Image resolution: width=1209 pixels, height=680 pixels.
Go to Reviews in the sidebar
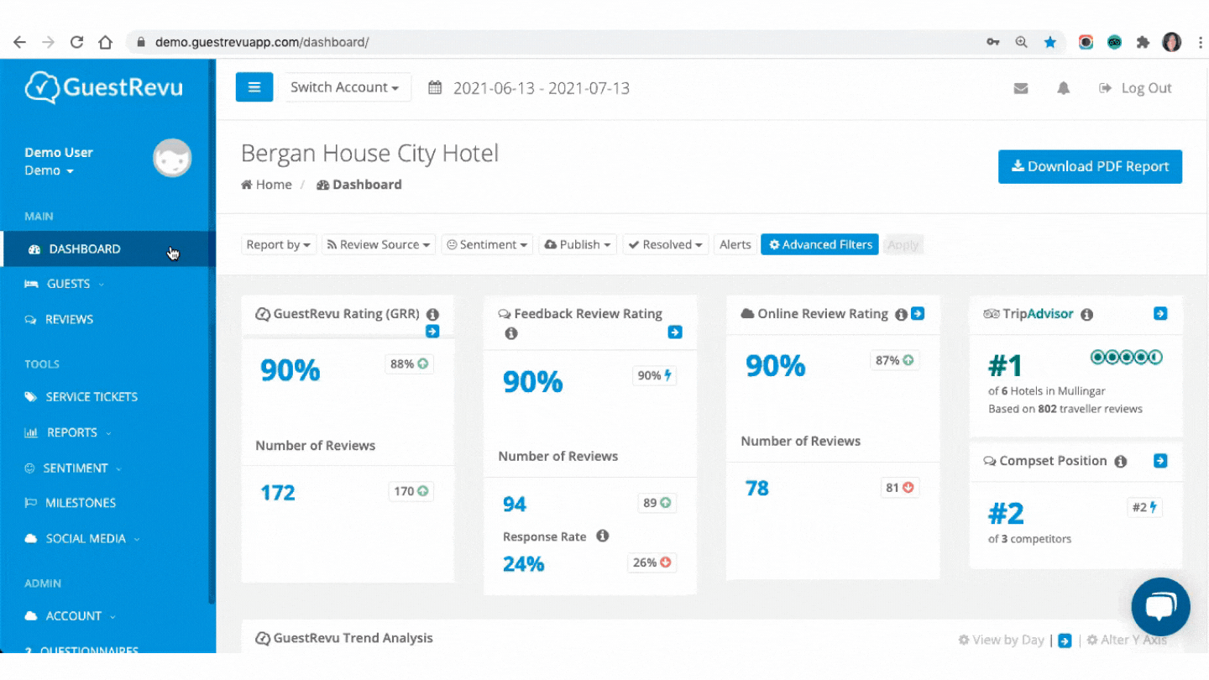(107, 319)
